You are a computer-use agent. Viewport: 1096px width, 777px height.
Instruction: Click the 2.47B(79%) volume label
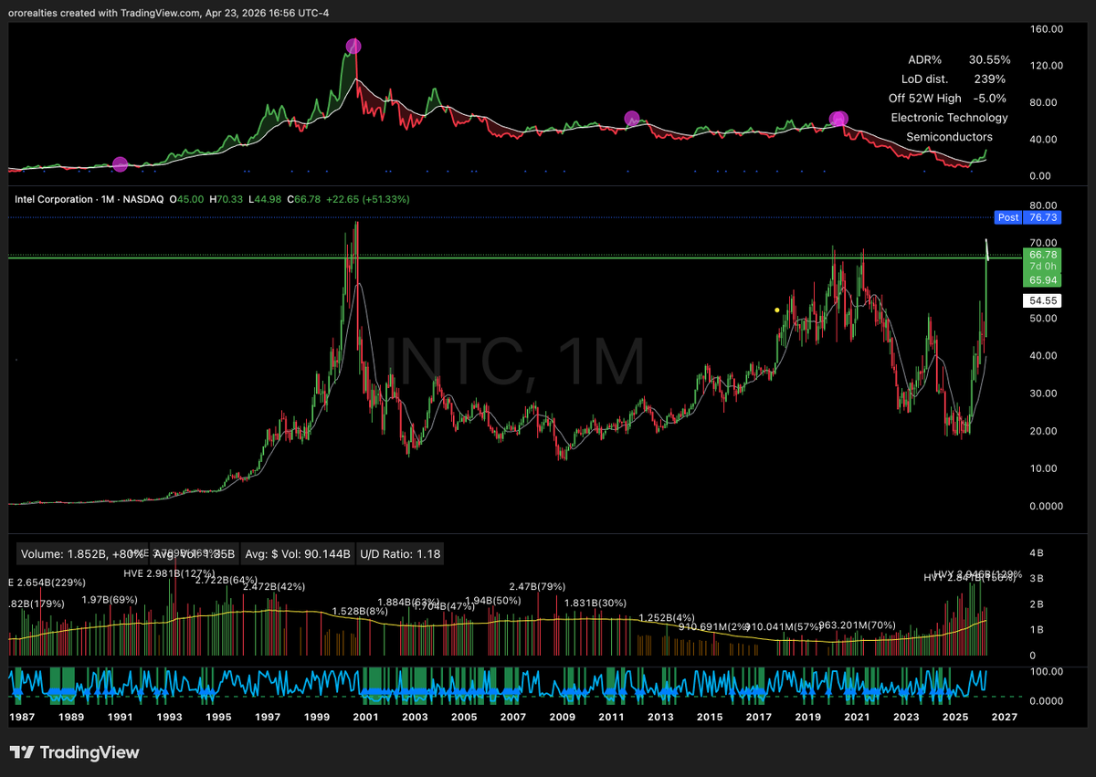pos(538,586)
